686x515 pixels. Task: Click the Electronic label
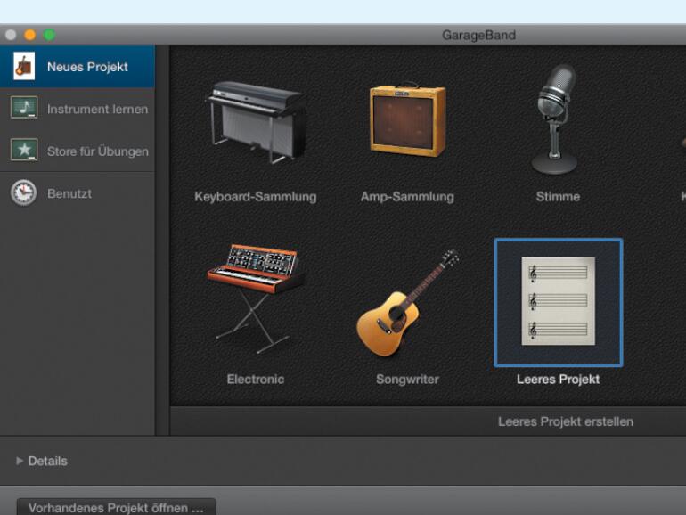pos(256,379)
